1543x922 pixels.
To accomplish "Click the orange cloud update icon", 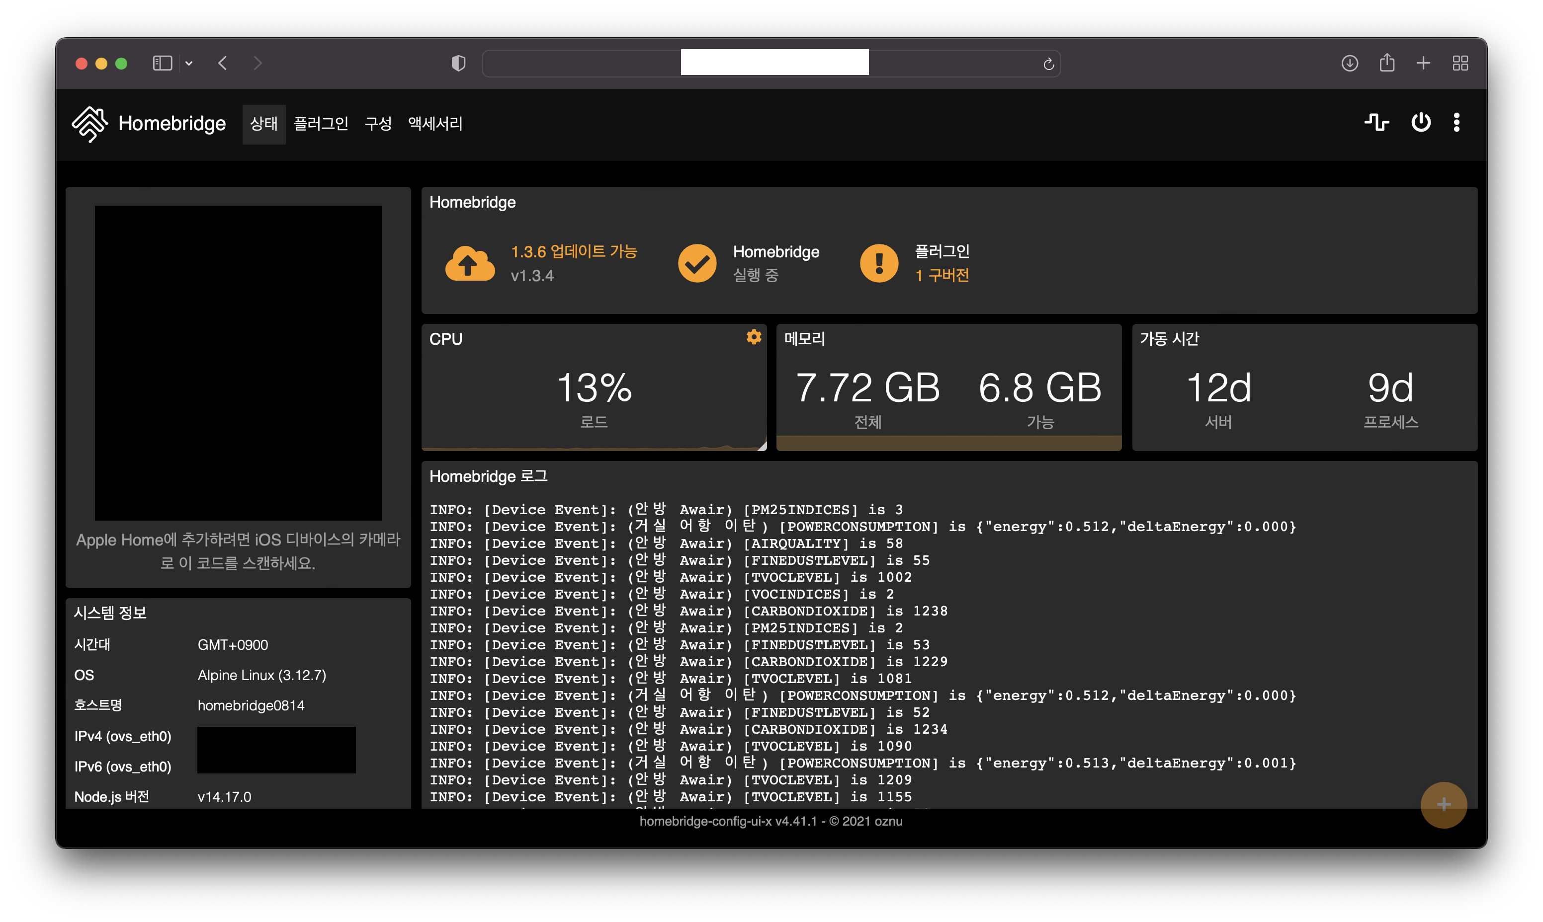I will (470, 263).
